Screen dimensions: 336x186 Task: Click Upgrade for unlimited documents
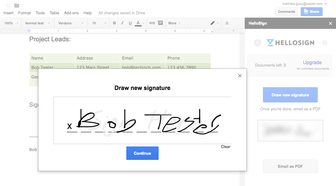click(x=312, y=63)
